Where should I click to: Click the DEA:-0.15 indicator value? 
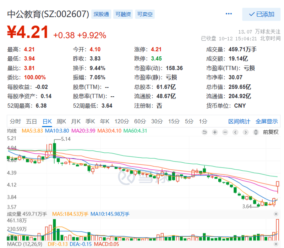pos(81,244)
